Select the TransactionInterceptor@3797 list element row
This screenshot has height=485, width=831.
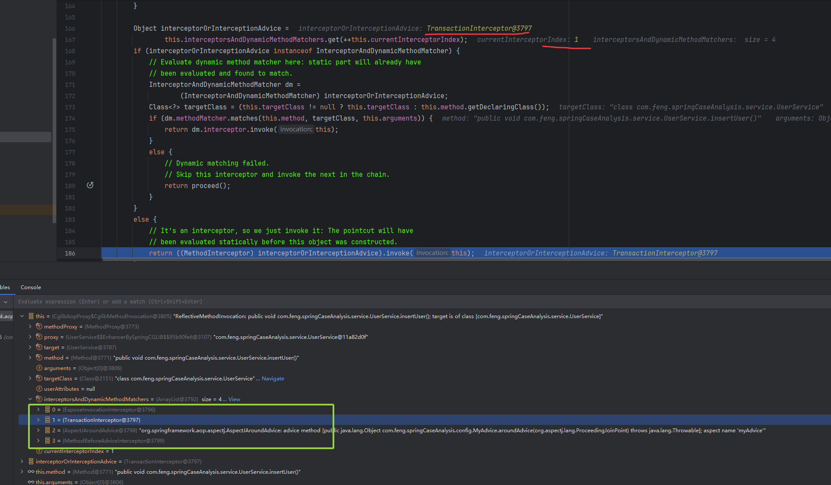[x=101, y=420]
